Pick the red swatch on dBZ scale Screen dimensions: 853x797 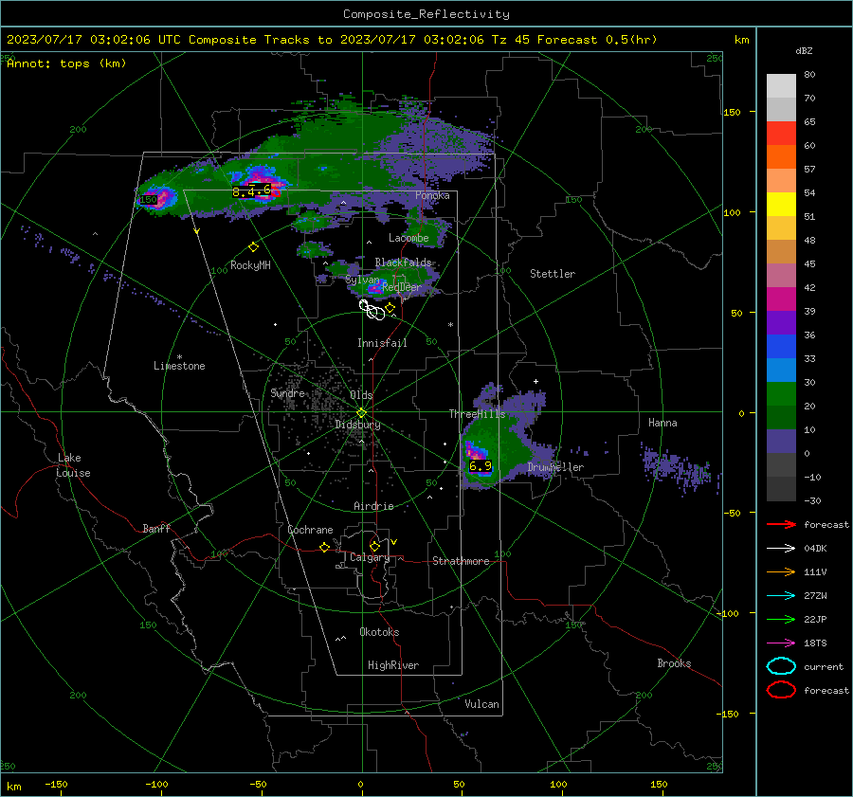781,134
